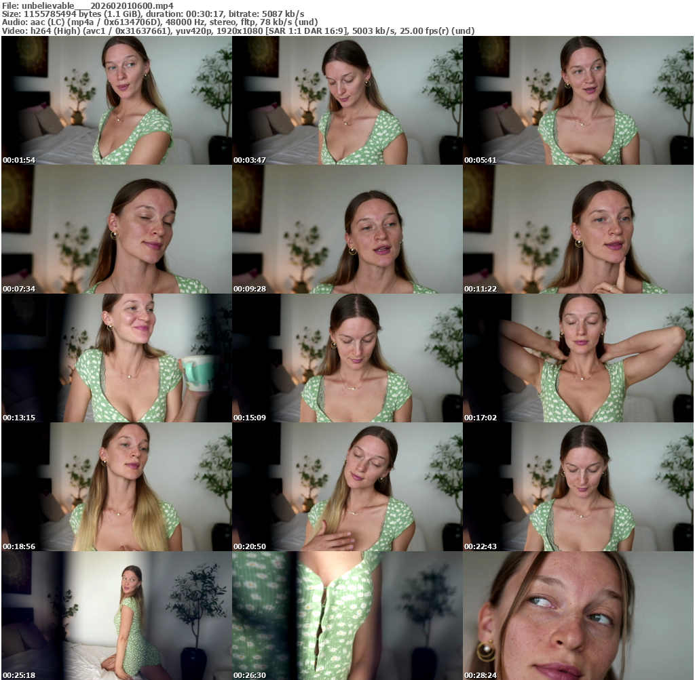This screenshot has width=695, height=680.
Task: Click the file name text in header
Action: (87, 5)
